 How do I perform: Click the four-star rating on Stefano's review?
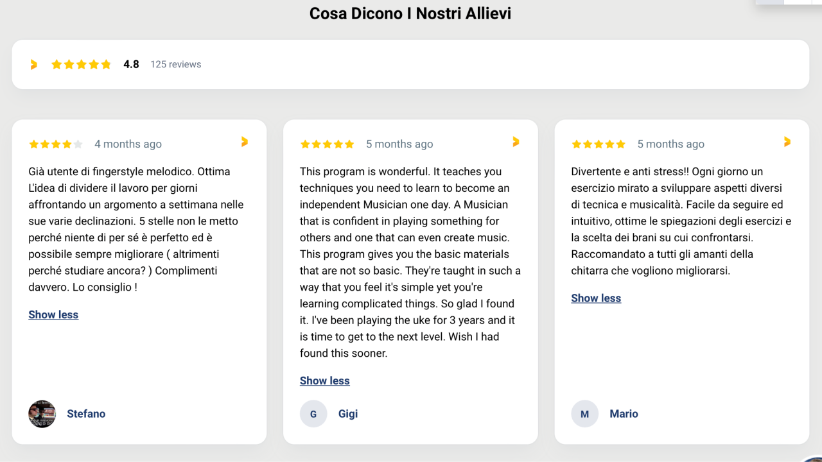click(56, 144)
